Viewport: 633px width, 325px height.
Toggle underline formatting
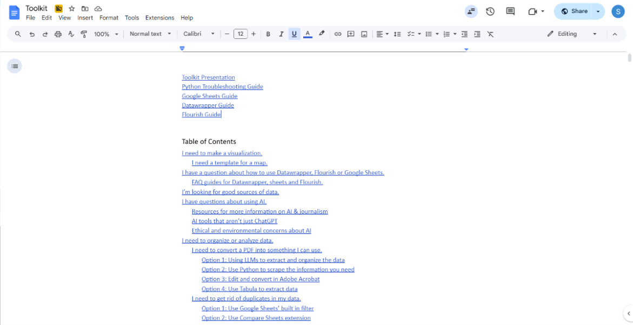[294, 34]
